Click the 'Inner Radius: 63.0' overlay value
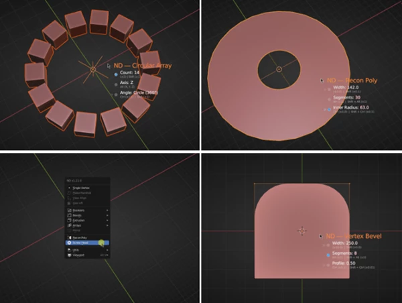 (x=351, y=107)
